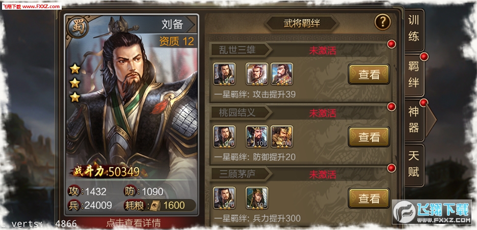
Task: Tap the 蜀 faction badge icon
Action: (x=77, y=27)
